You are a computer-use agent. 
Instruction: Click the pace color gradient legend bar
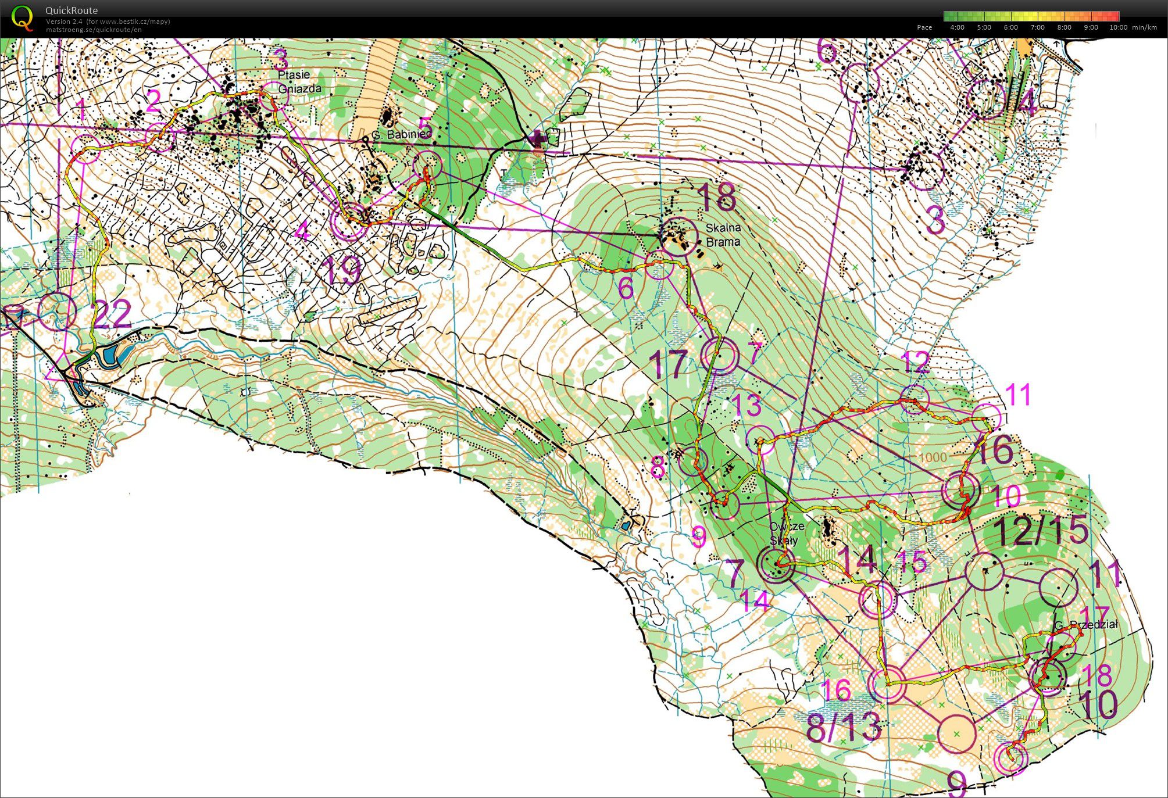(1031, 16)
